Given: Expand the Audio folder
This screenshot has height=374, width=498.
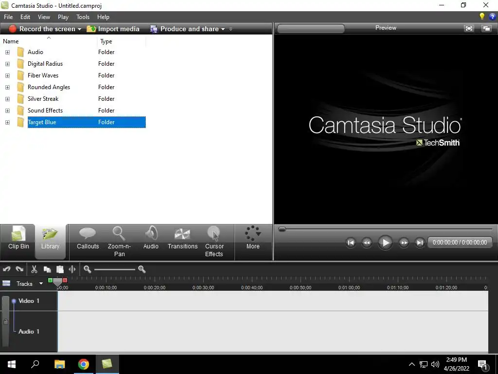Looking at the screenshot, I should coord(7,52).
